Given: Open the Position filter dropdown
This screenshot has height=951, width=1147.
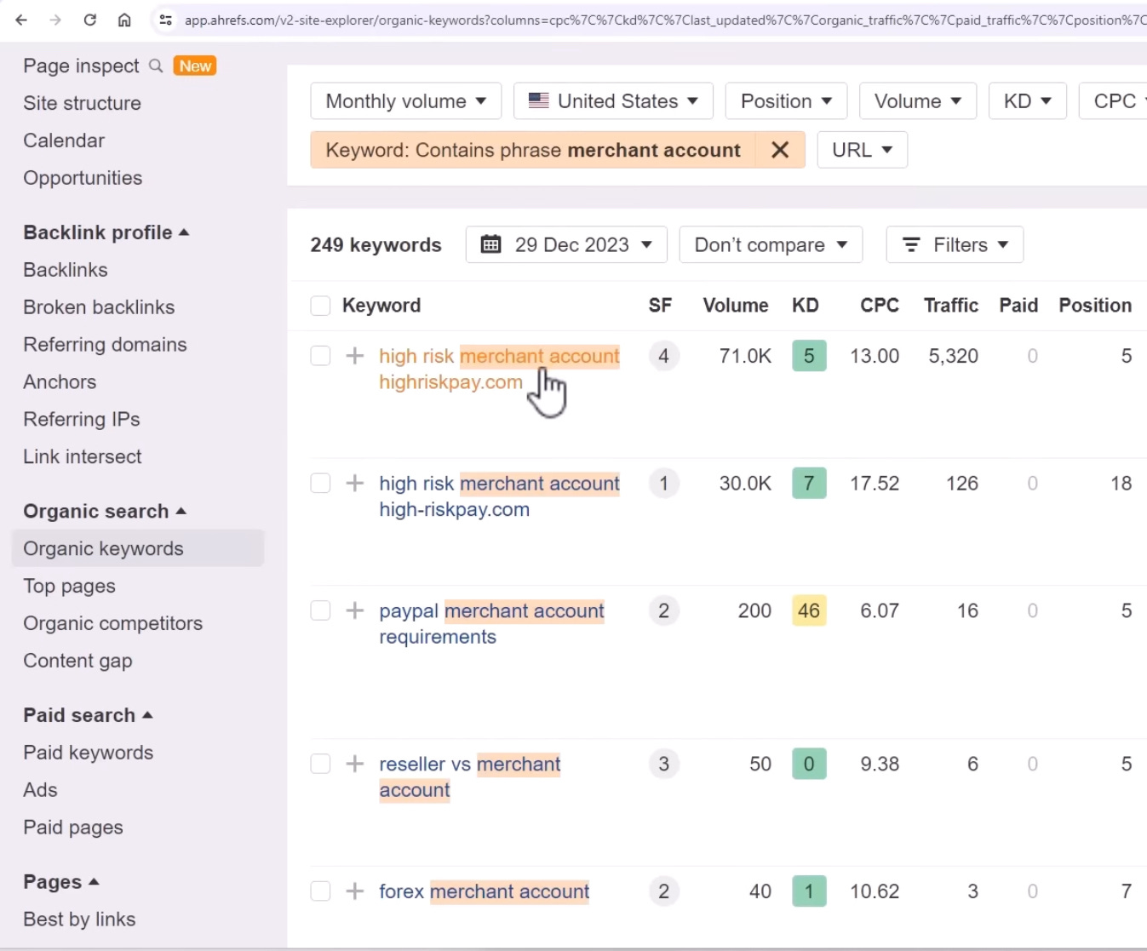Looking at the screenshot, I should coord(786,101).
